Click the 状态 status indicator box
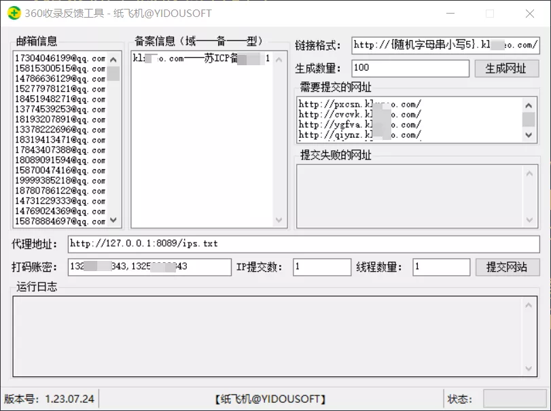The image size is (551, 411). (x=515, y=399)
